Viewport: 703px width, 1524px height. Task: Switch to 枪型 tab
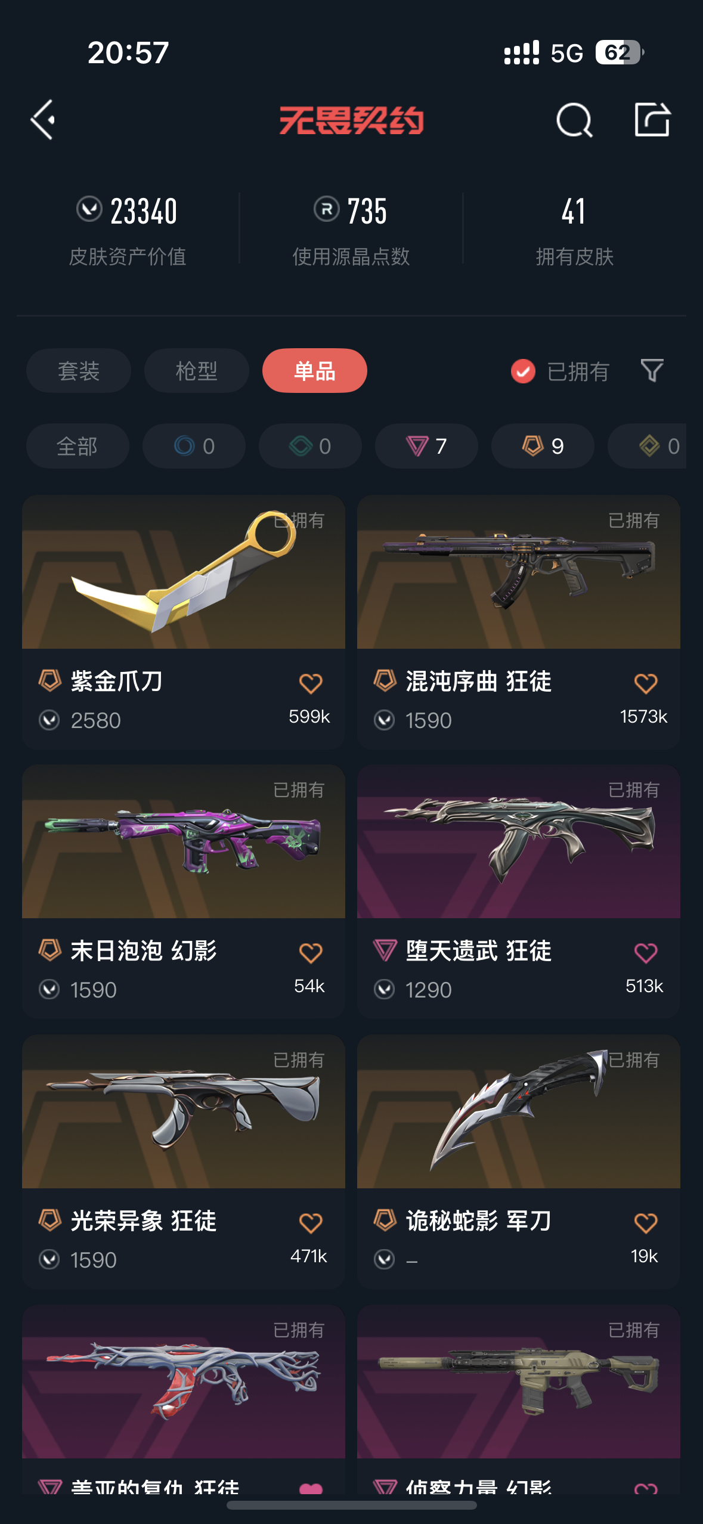(197, 371)
